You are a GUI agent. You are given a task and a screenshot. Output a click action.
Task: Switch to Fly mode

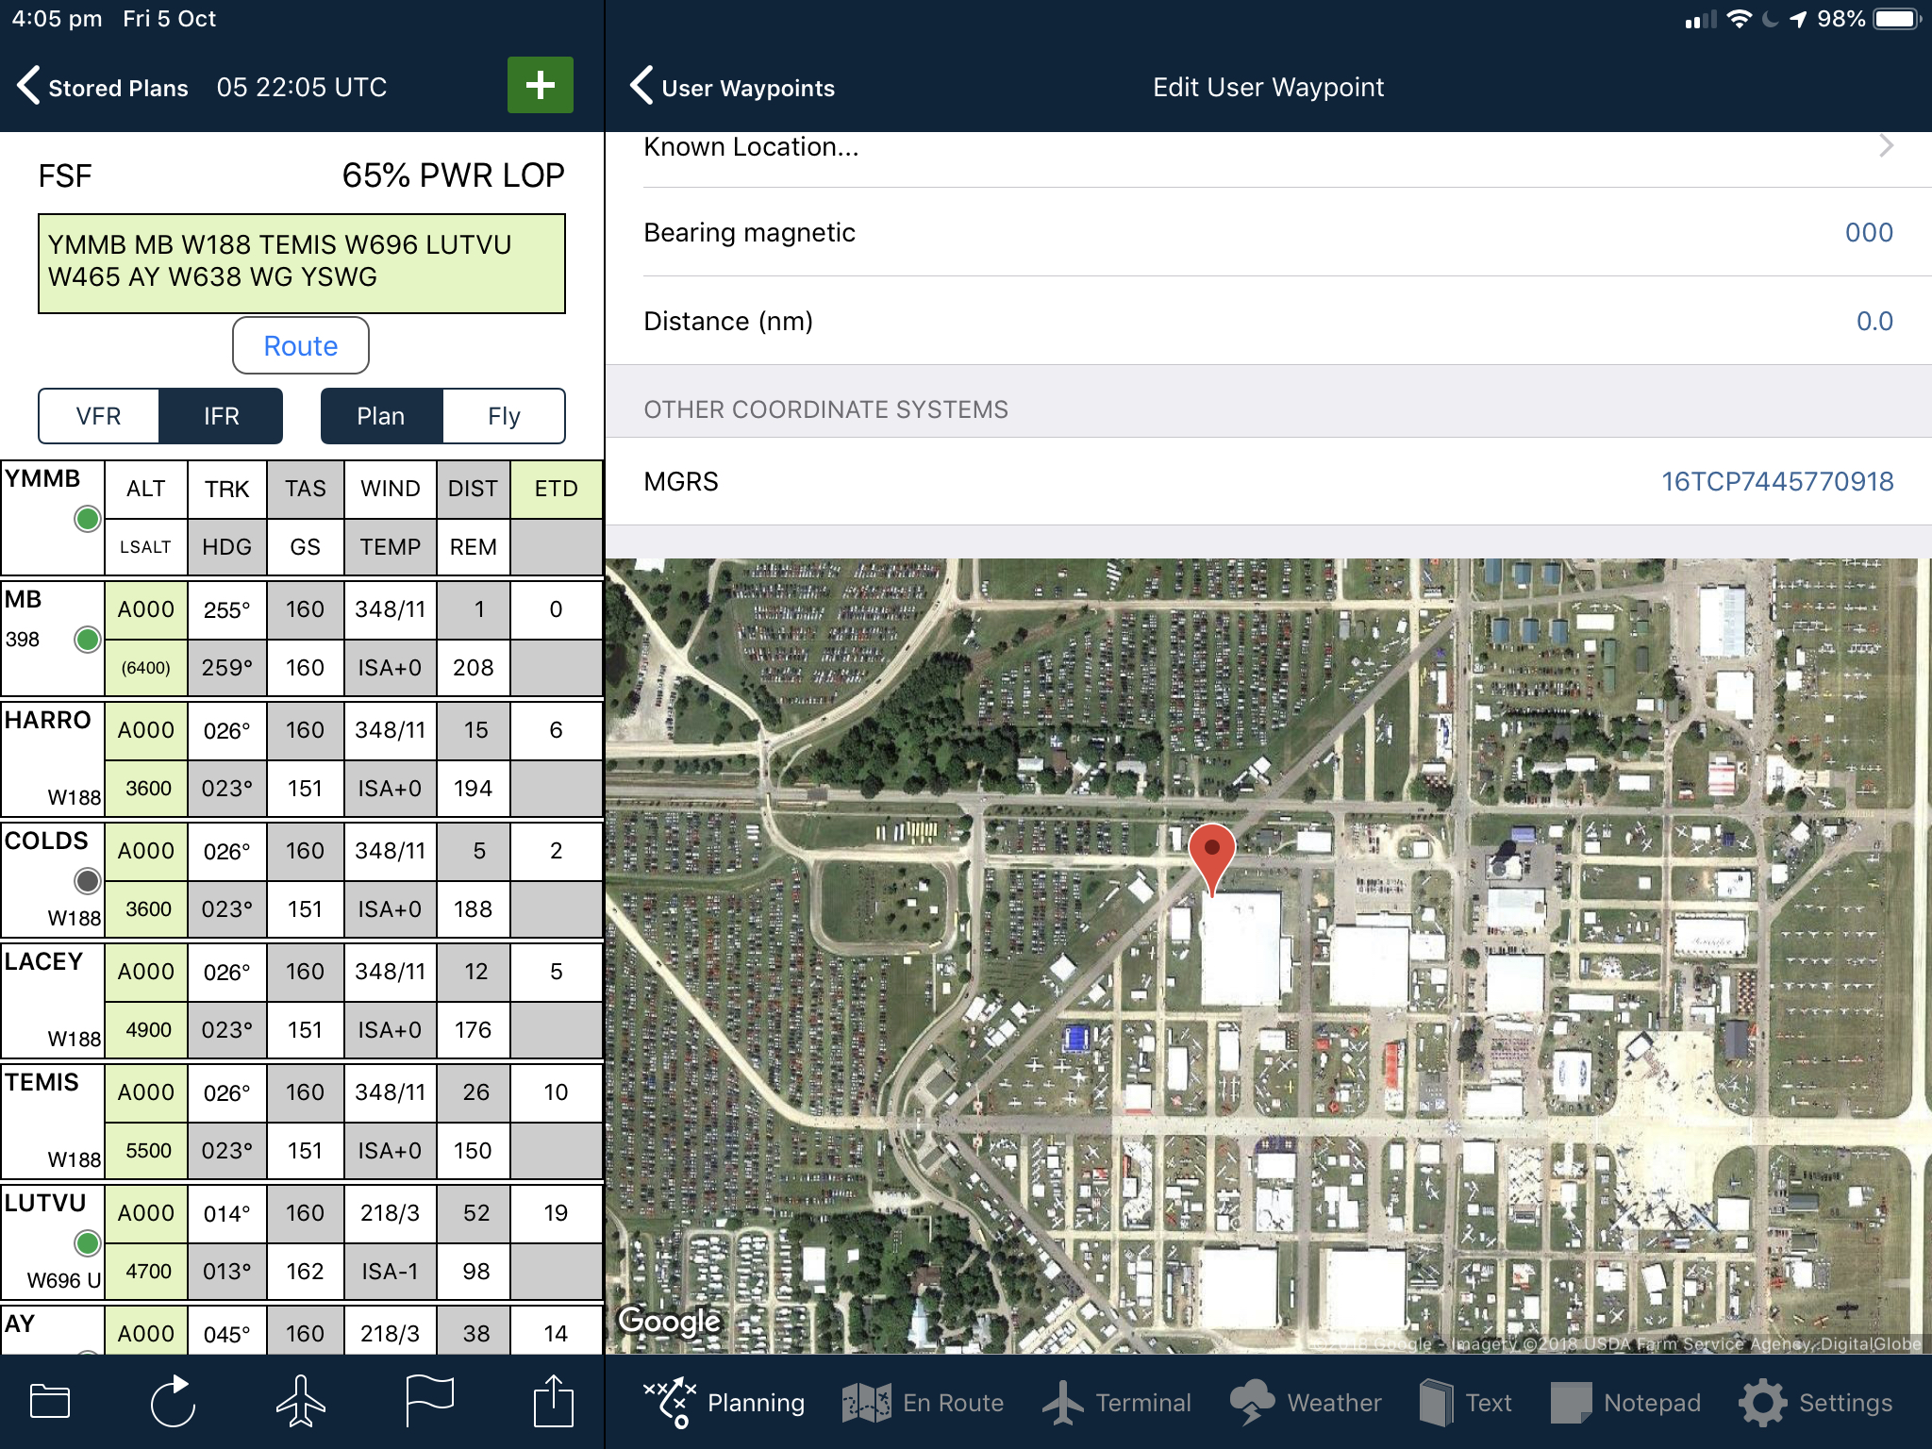coord(504,416)
